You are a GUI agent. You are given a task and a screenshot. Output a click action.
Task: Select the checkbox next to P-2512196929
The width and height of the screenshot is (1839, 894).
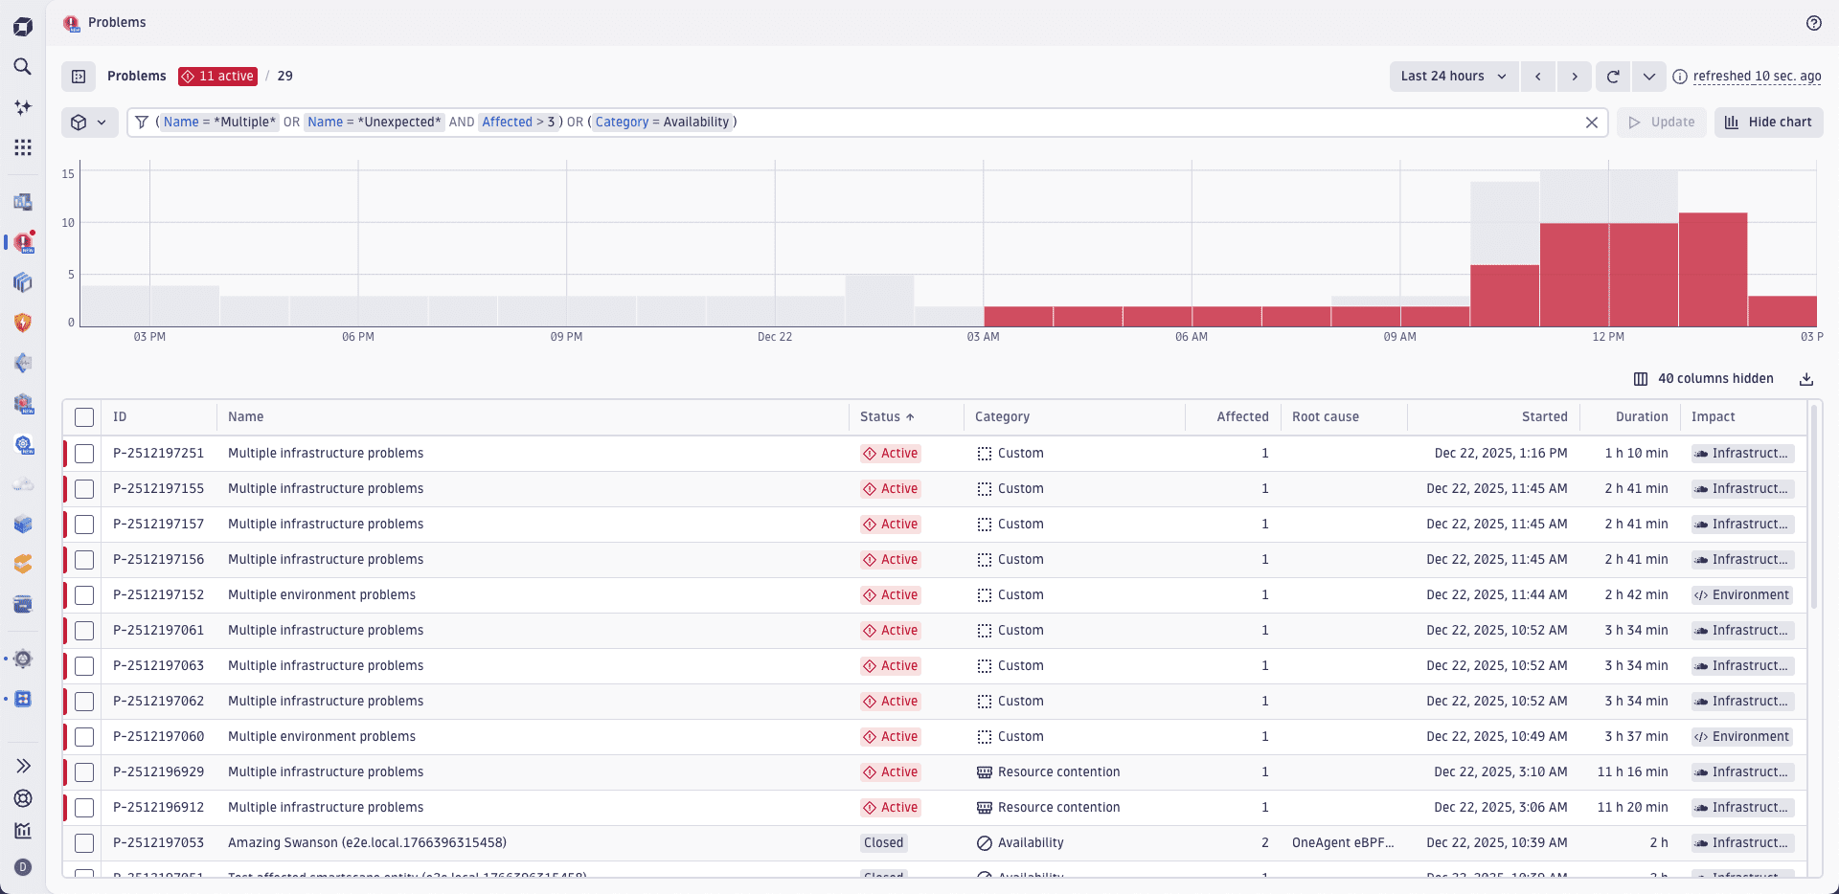pyautogui.click(x=84, y=772)
